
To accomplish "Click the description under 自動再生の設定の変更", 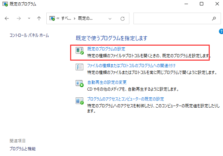I will point(133,89).
